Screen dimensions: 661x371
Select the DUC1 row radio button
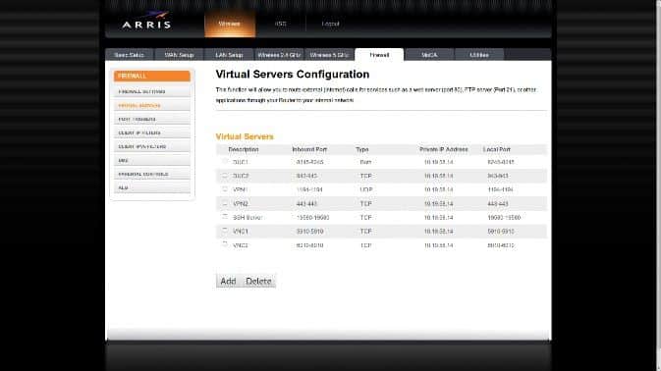[225, 161]
